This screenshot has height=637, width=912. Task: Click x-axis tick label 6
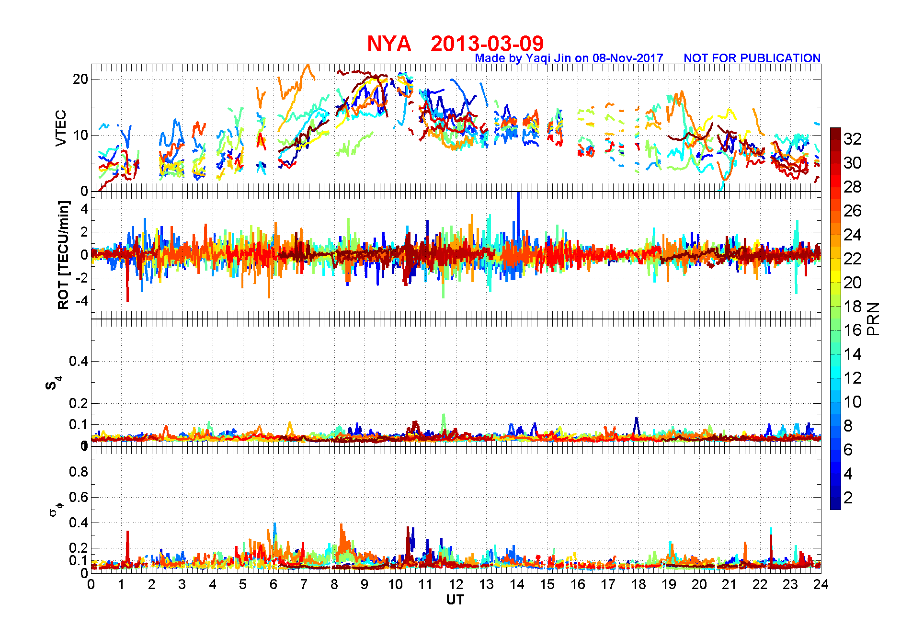[x=274, y=584]
